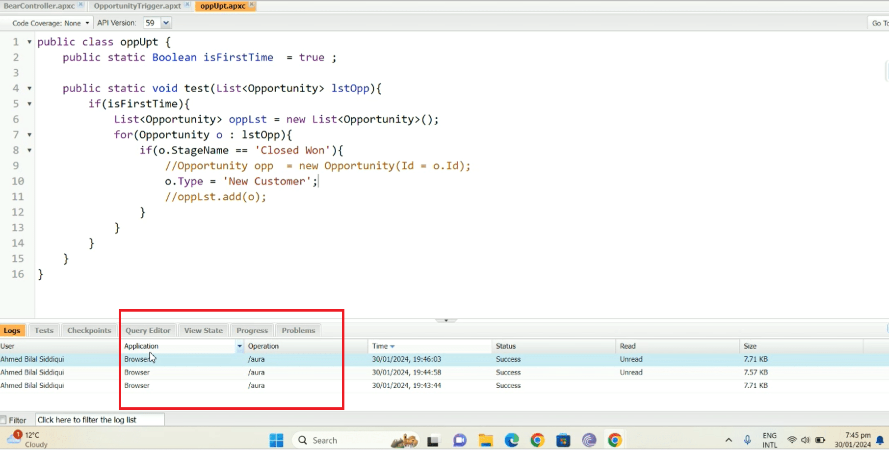Open the View State tab

(204, 330)
